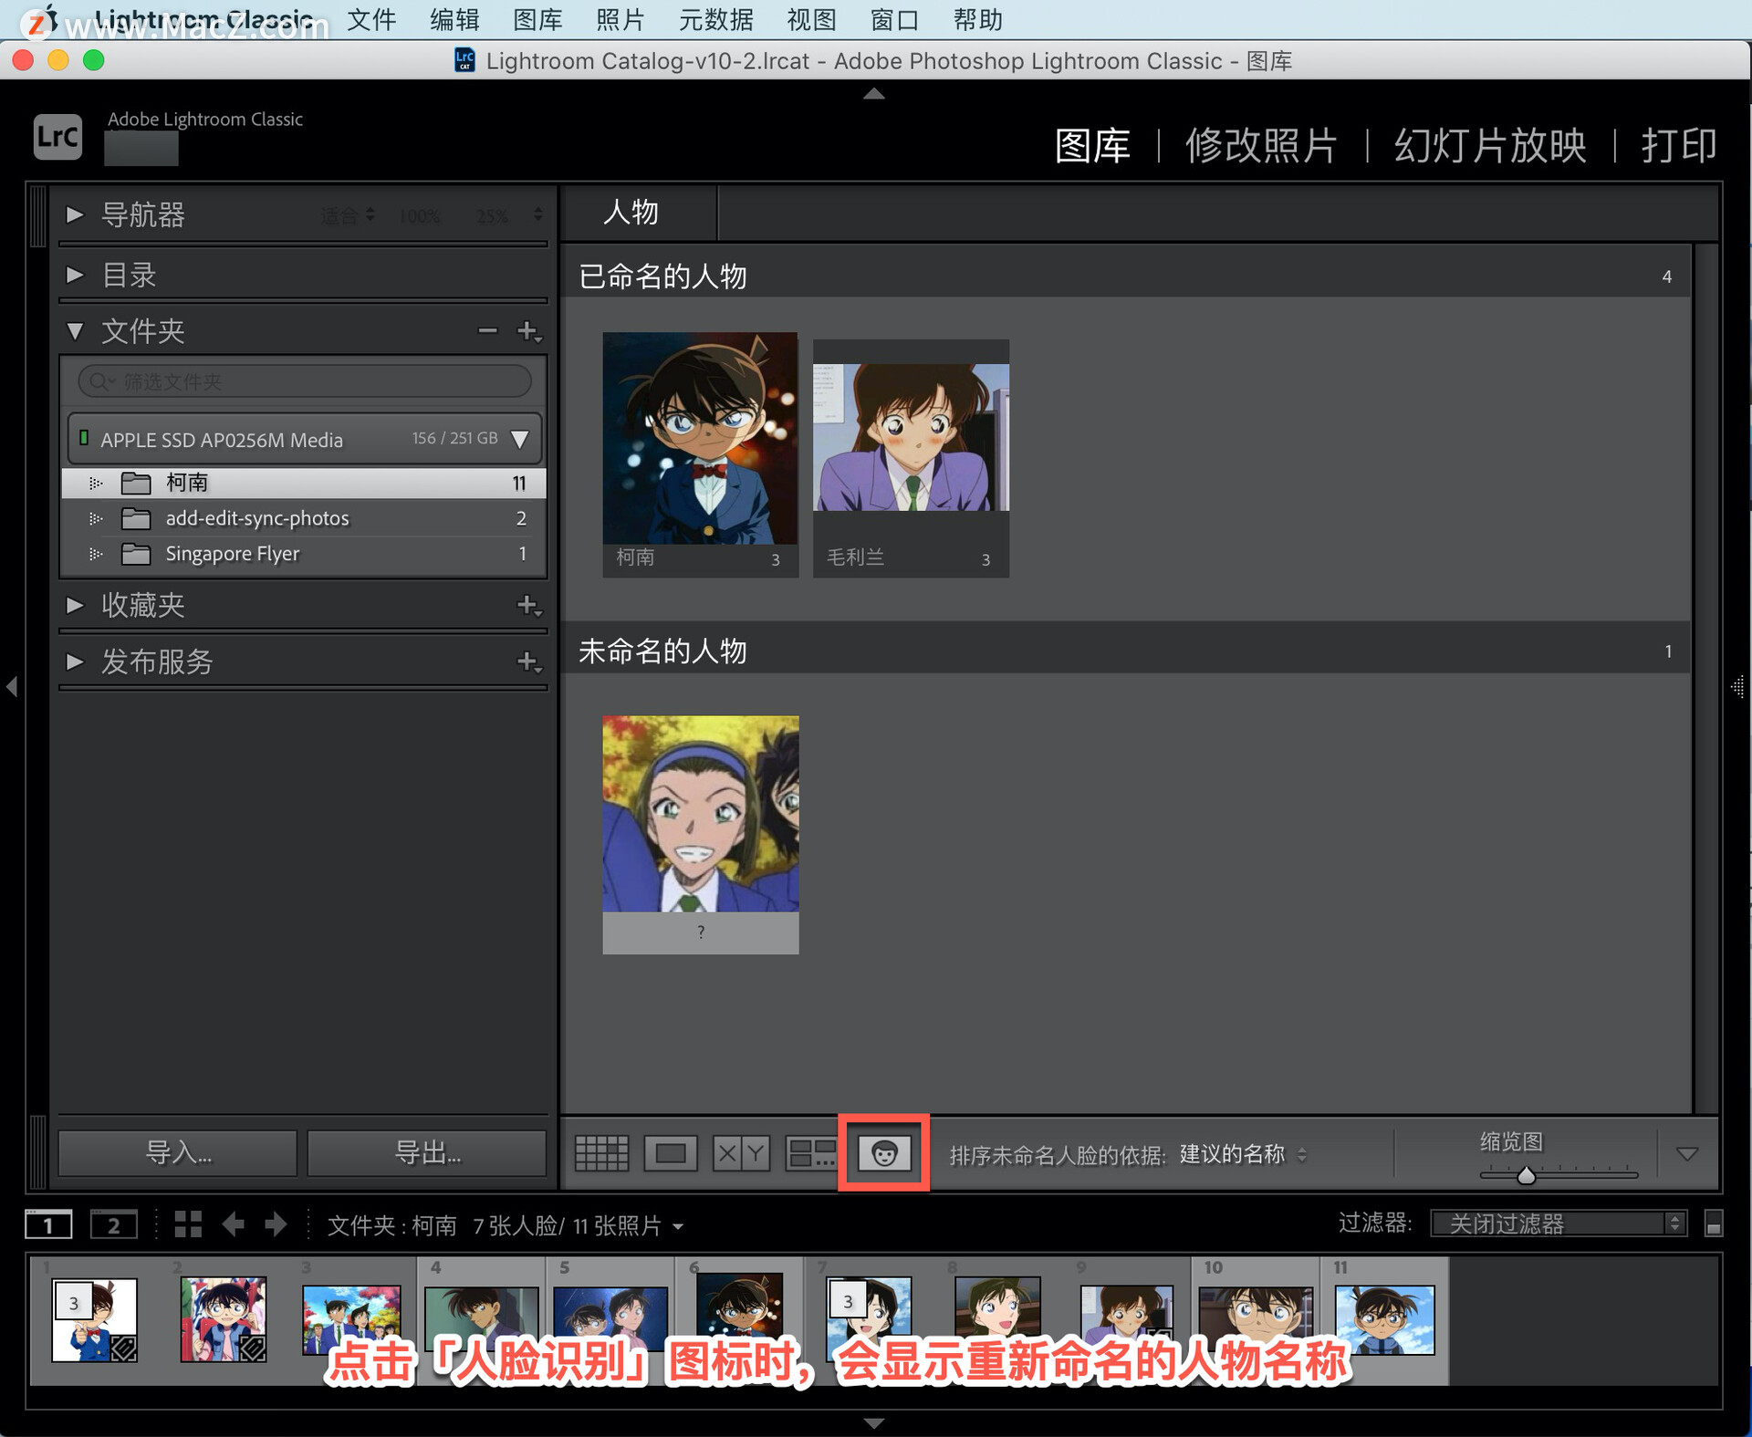Add a new collection with plus icon
This screenshot has width=1752, height=1437.
[x=528, y=605]
